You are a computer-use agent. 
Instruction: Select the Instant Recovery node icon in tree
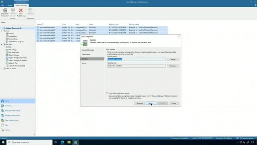click(4, 28)
